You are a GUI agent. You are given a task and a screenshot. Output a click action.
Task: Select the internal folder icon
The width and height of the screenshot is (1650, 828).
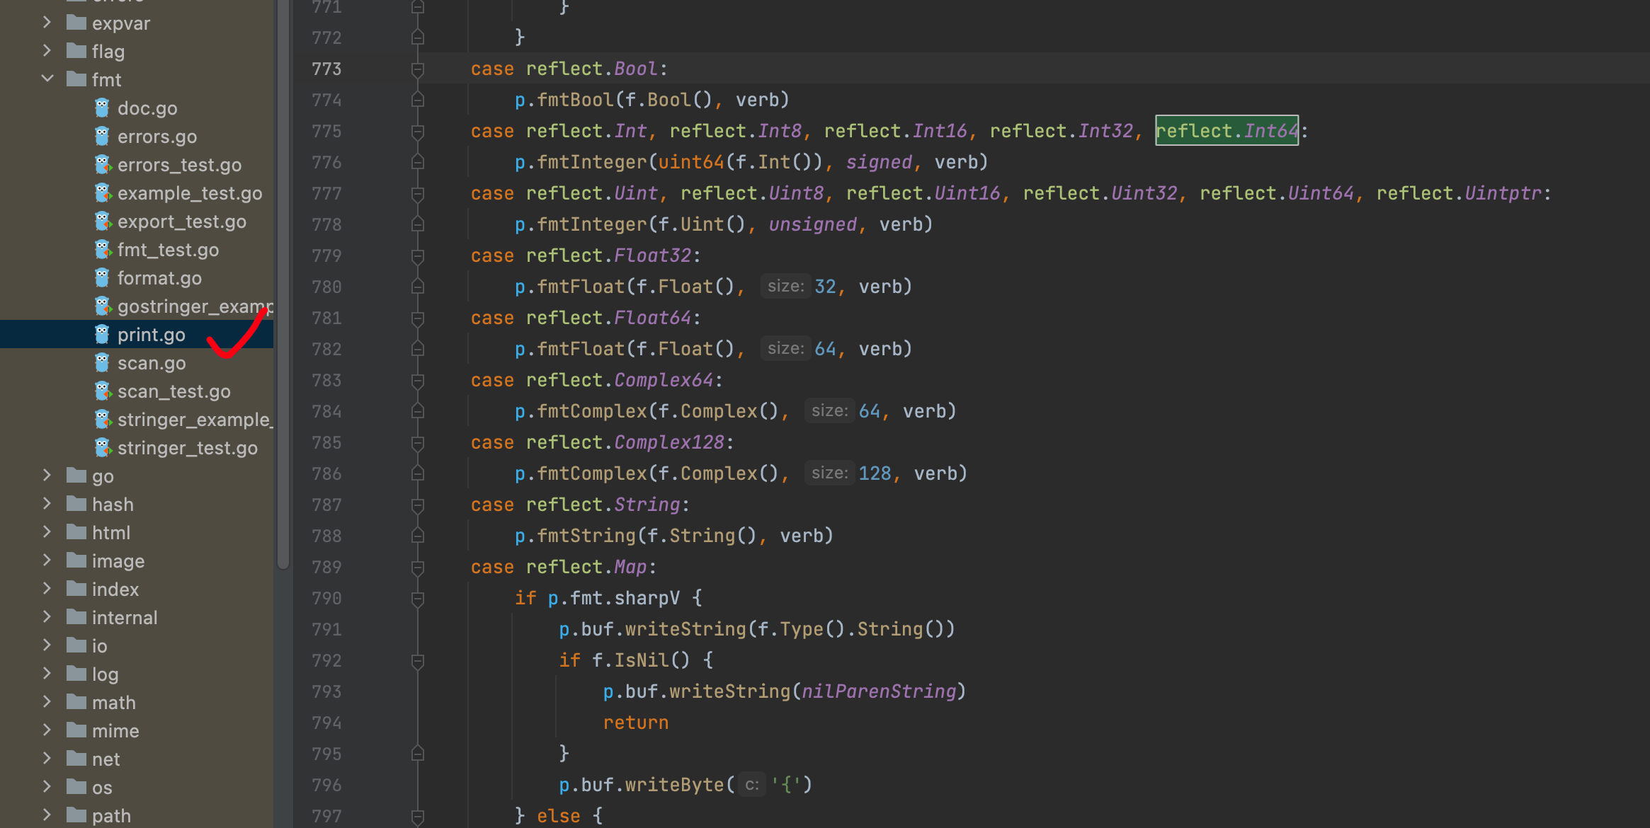click(x=76, y=617)
